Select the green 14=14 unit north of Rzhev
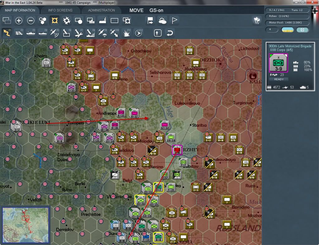Image resolution: width=319 pixels, height=245 pixels. tap(171, 138)
